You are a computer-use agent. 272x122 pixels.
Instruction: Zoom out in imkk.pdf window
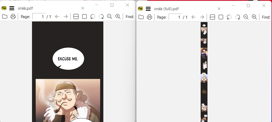[110, 16]
